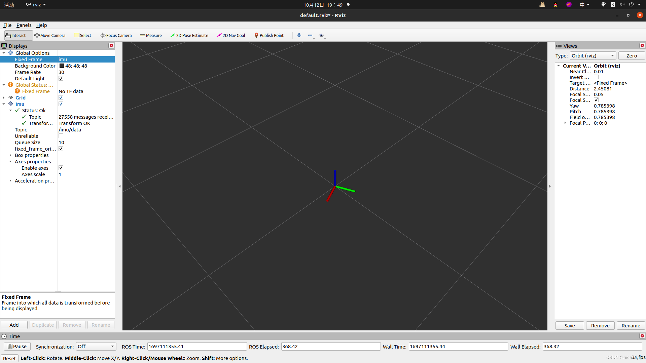Image resolution: width=646 pixels, height=363 pixels.
Task: Expand the Focal Point row
Action: click(x=565, y=123)
